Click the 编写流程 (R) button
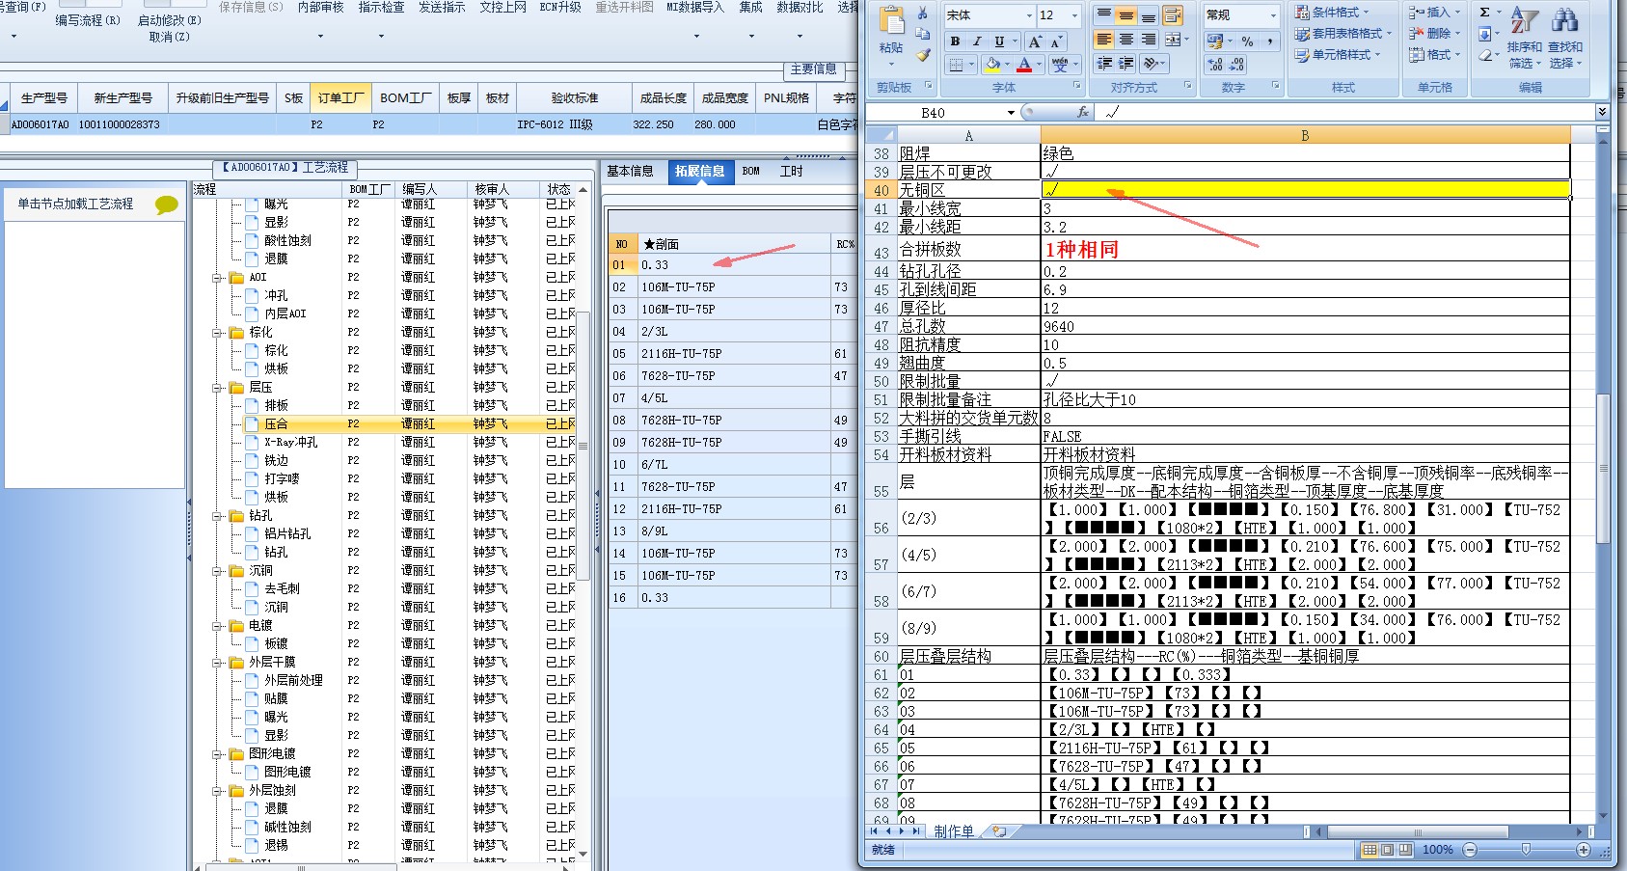Viewport: 1627px width, 871px height. tap(88, 20)
